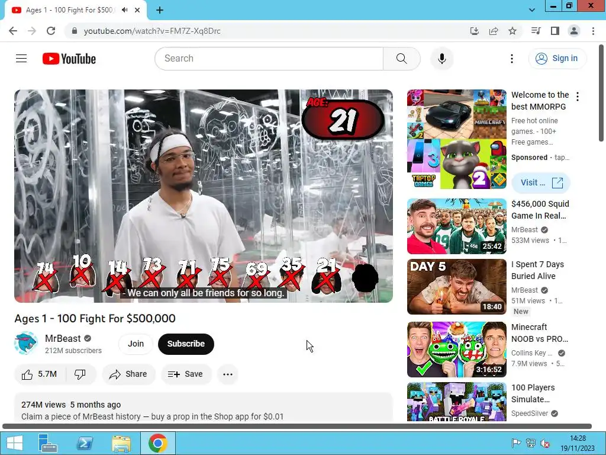The width and height of the screenshot is (606, 455).
Task: Open Squid Game In Real Life thumbnail
Action: coord(456,226)
